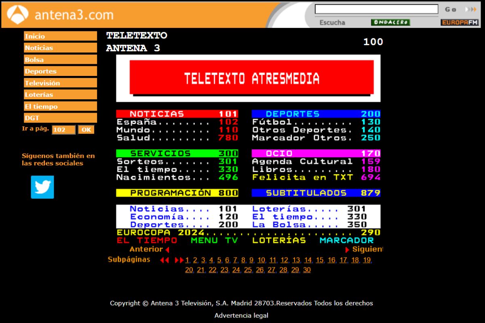485x323 pixels.
Task: Open the Twitter social icon
Action: coord(42,187)
